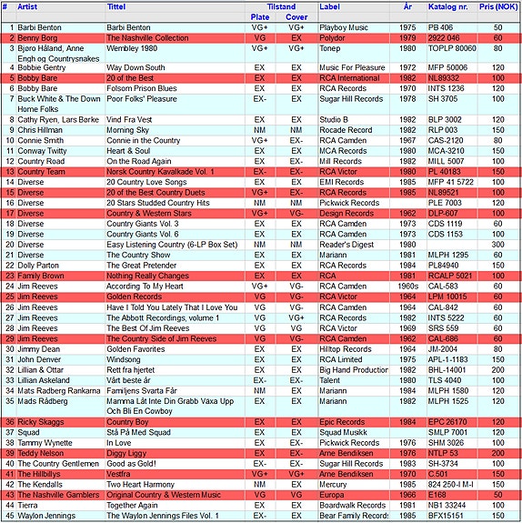The image size is (522, 523).
Task: Click catalog number 'TOPLP 80060' cell
Action: (x=452, y=48)
